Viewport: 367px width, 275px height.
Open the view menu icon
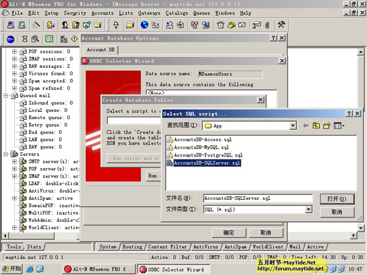[x=338, y=125]
